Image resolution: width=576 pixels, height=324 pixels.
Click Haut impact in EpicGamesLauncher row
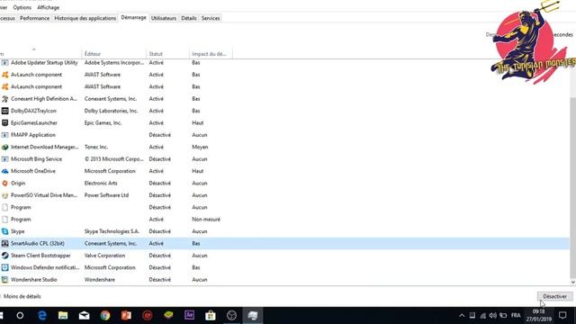198,123
